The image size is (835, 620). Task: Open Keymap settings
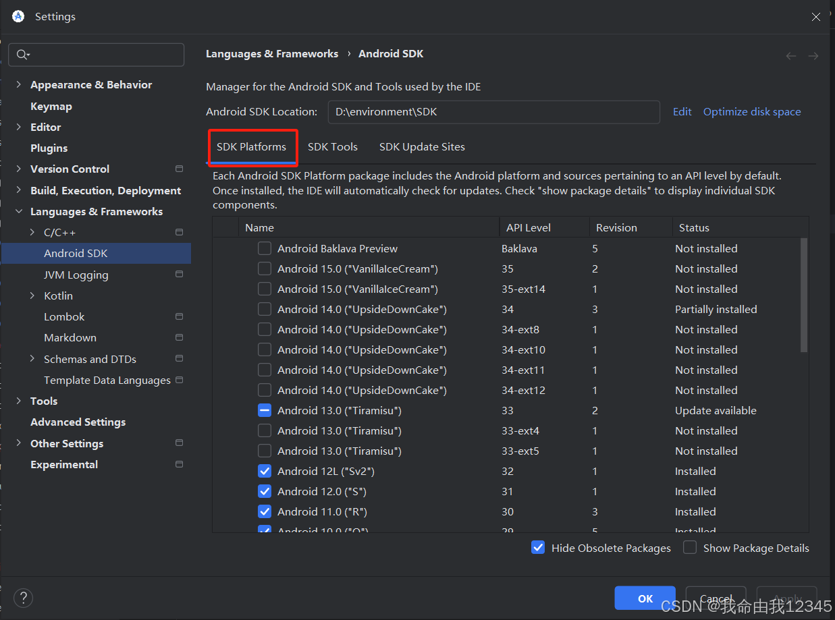pos(51,106)
